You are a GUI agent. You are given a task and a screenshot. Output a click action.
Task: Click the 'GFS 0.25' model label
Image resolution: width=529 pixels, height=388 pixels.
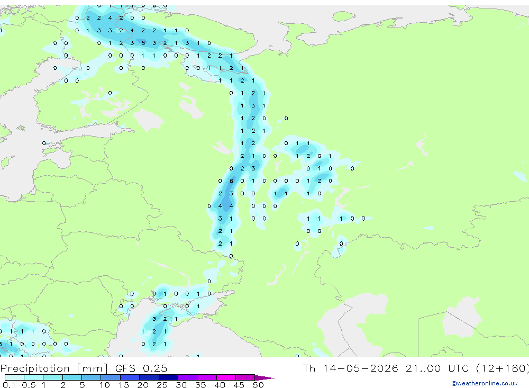[141, 368]
